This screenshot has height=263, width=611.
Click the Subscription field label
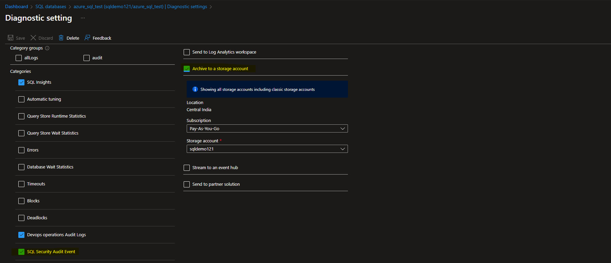click(x=199, y=120)
